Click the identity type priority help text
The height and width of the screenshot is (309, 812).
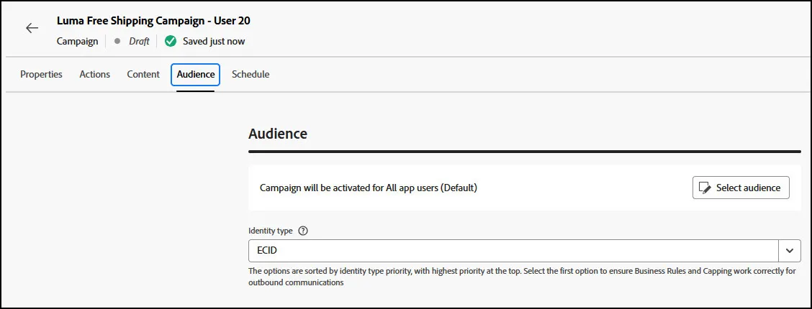click(x=522, y=277)
